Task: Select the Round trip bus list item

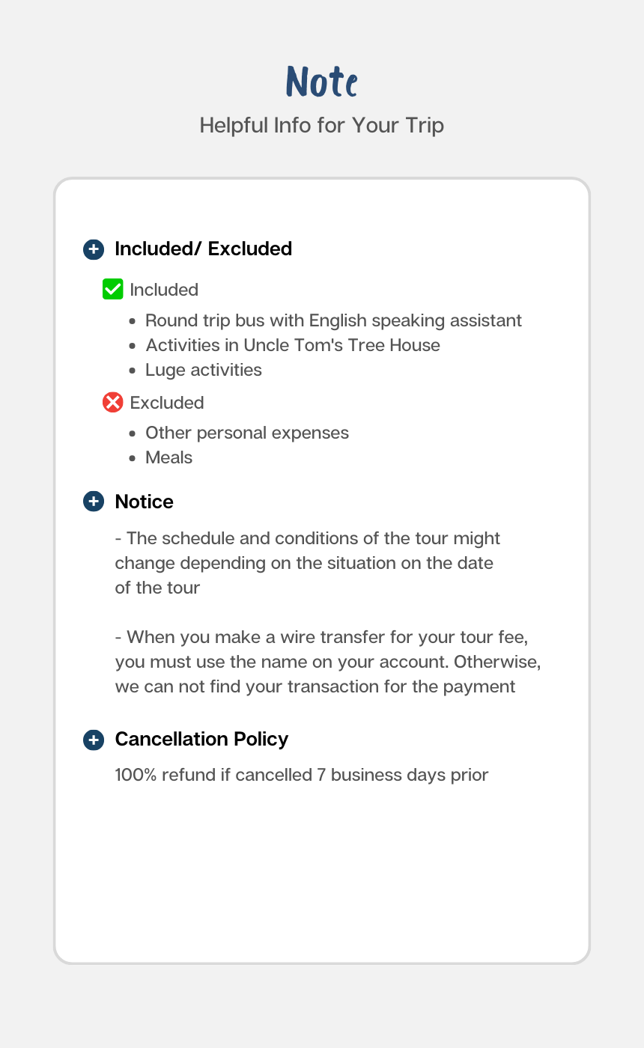Action: [333, 320]
